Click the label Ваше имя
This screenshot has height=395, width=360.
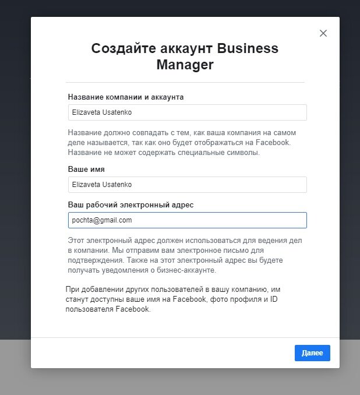(86, 169)
